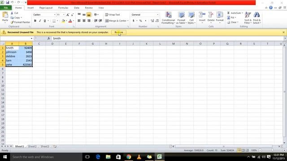Increase the cell indent

pyautogui.click(x=100, y=21)
